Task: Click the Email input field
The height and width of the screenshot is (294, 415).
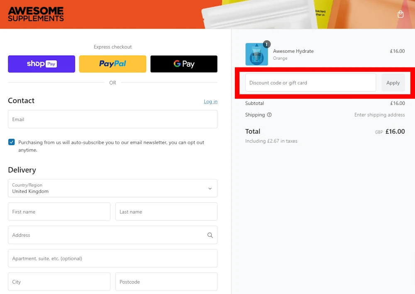Action: click(112, 119)
